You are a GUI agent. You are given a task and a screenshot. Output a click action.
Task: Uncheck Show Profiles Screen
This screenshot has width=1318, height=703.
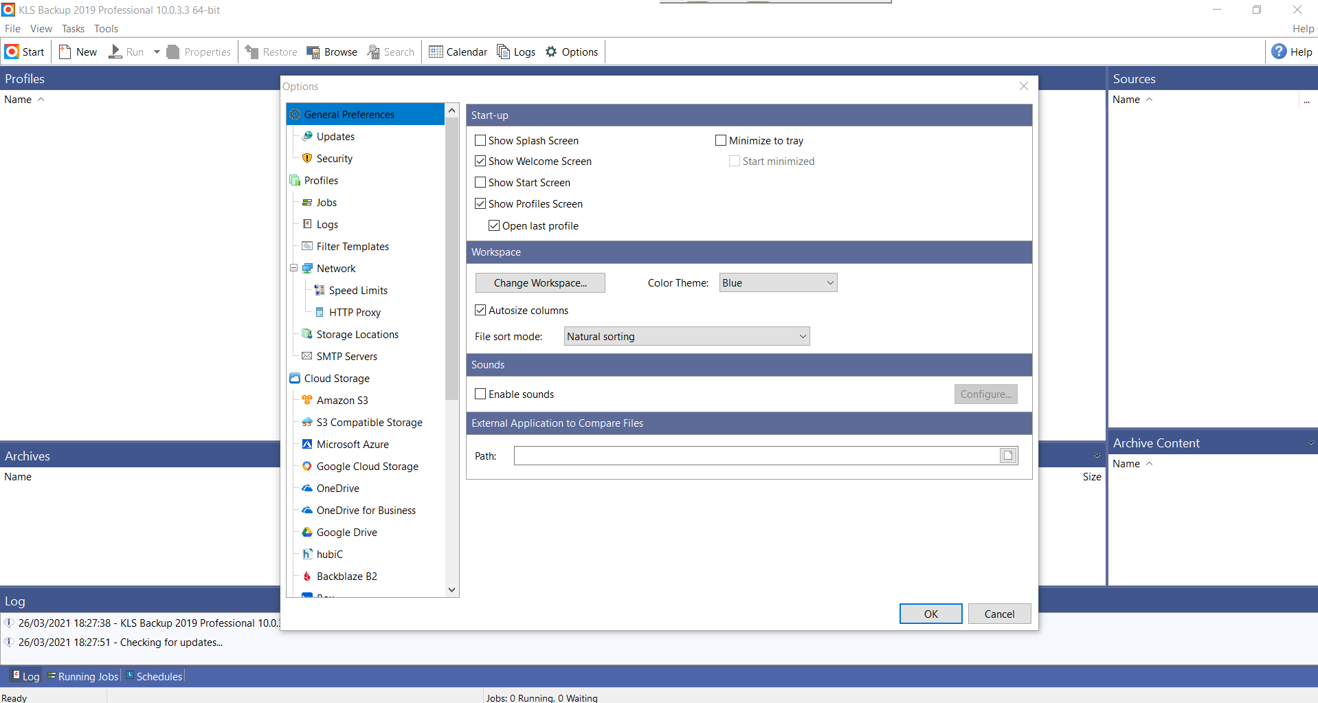(x=480, y=203)
